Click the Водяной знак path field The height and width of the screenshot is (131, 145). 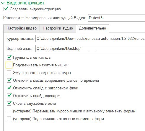pos(90,48)
